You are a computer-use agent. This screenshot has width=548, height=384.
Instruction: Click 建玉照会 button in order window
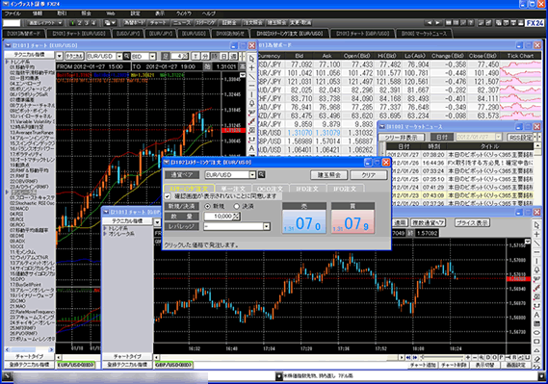328,175
